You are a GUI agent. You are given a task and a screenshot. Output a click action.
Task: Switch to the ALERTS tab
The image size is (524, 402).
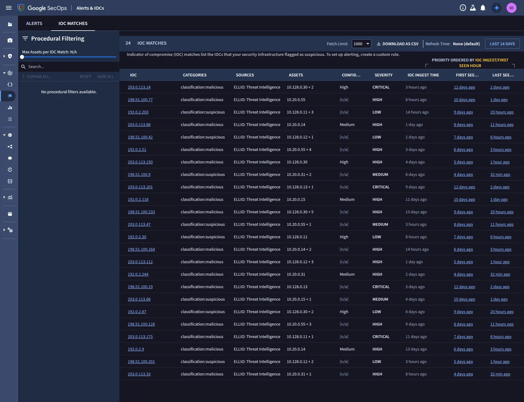(34, 24)
